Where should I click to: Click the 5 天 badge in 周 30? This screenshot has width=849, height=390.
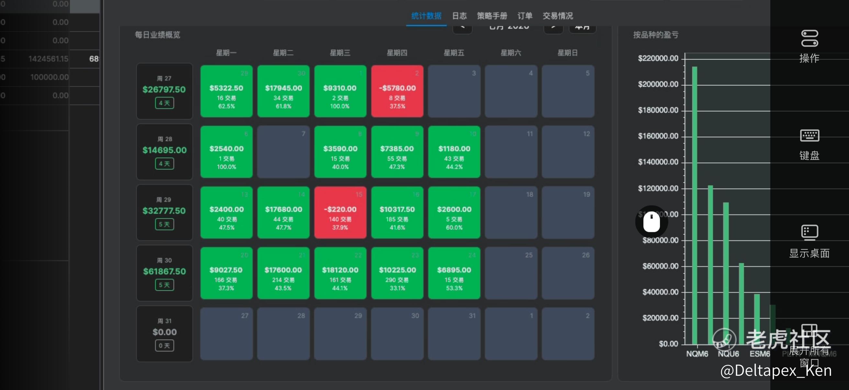tap(164, 285)
